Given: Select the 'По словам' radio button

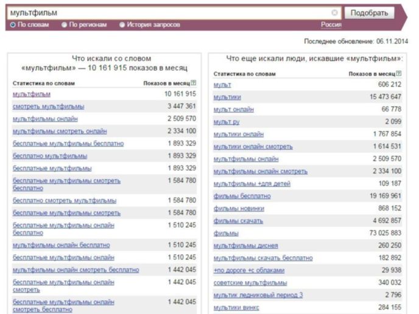Looking at the screenshot, I should [13, 25].
